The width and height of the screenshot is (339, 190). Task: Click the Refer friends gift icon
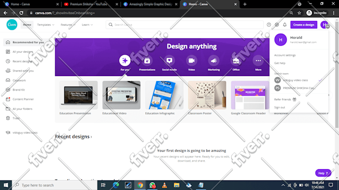295,99
